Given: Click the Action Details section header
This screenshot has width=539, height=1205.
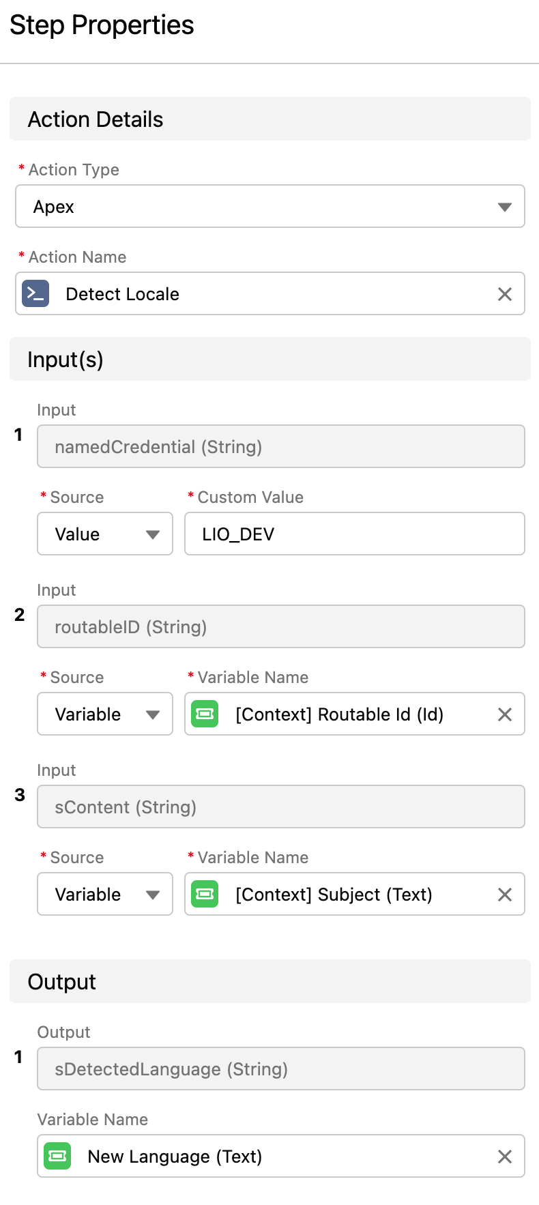Looking at the screenshot, I should [270, 119].
